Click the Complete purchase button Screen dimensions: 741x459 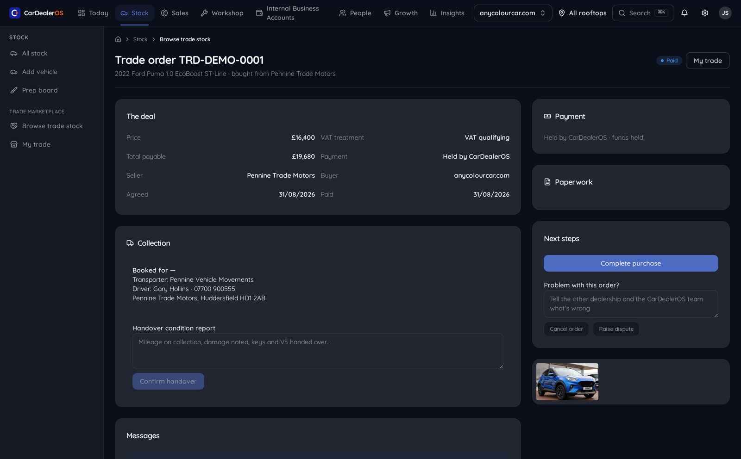tap(631, 263)
